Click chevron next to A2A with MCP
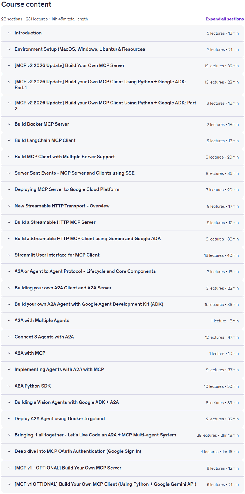Viewport: 245px width, 494px height. [9, 353]
